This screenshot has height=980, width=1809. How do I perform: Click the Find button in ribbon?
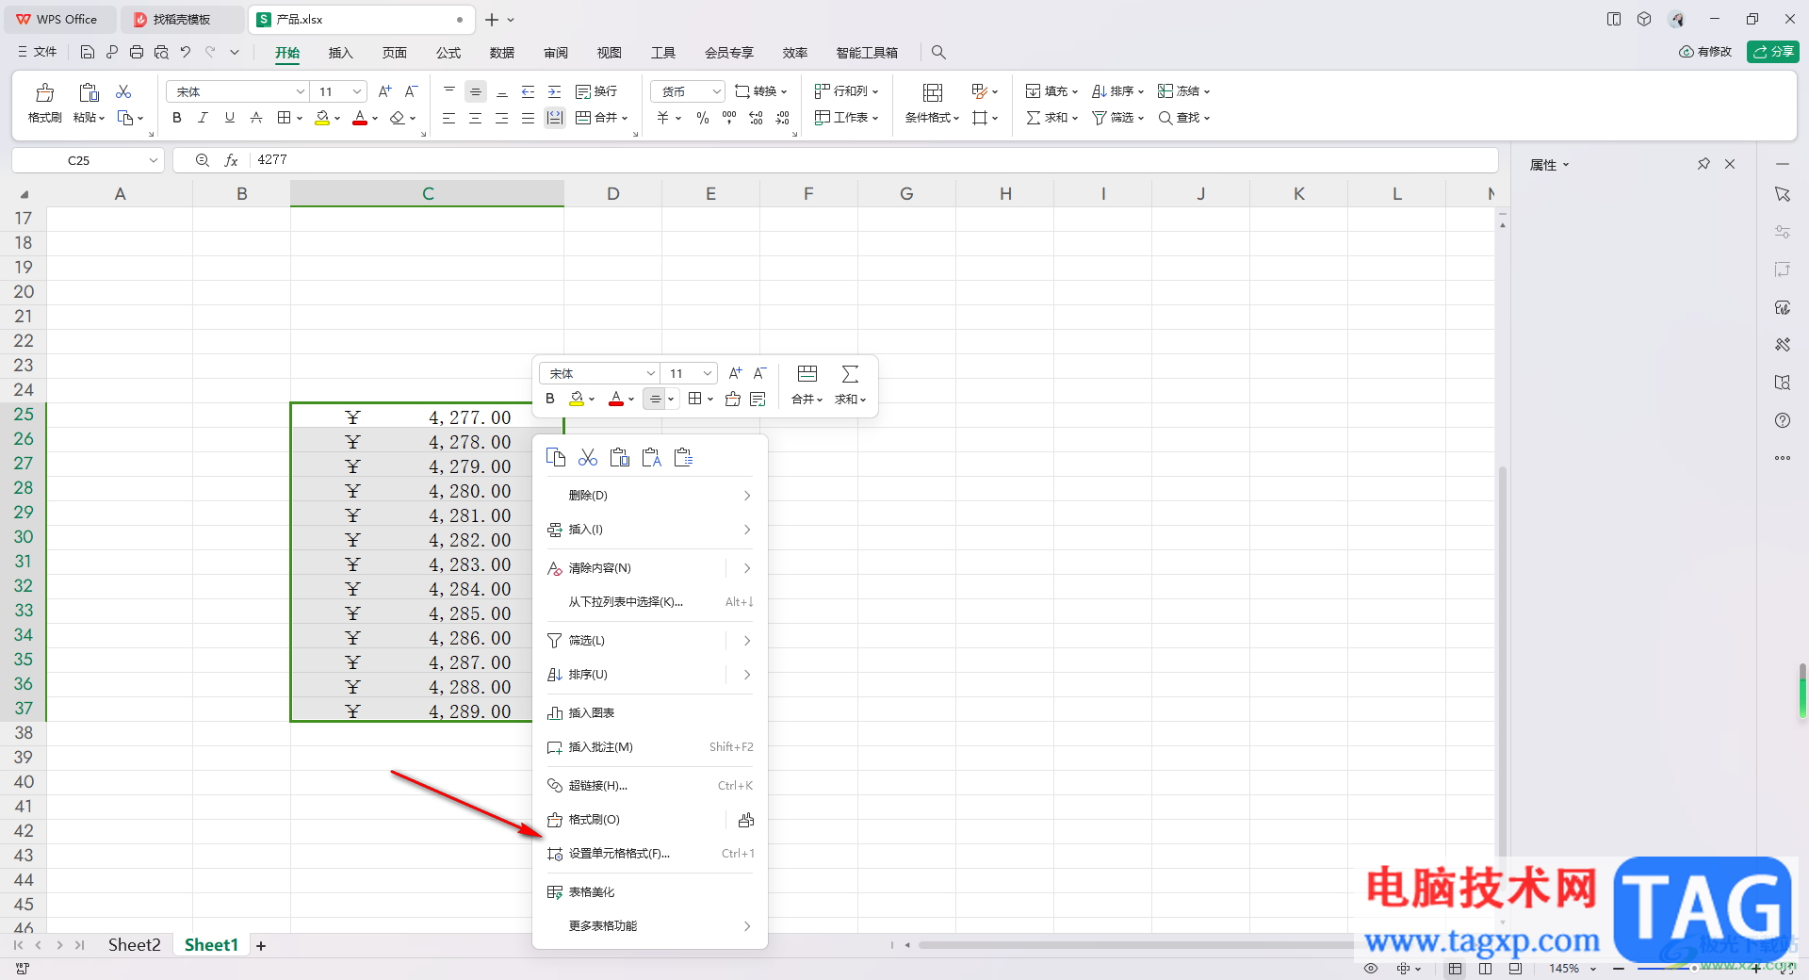pos(1183,118)
